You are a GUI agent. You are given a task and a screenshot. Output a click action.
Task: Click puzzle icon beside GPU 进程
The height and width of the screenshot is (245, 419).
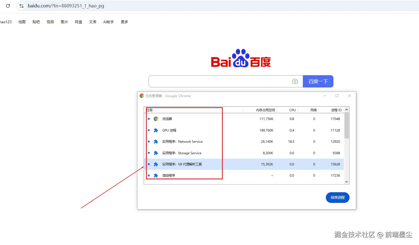[156, 130]
